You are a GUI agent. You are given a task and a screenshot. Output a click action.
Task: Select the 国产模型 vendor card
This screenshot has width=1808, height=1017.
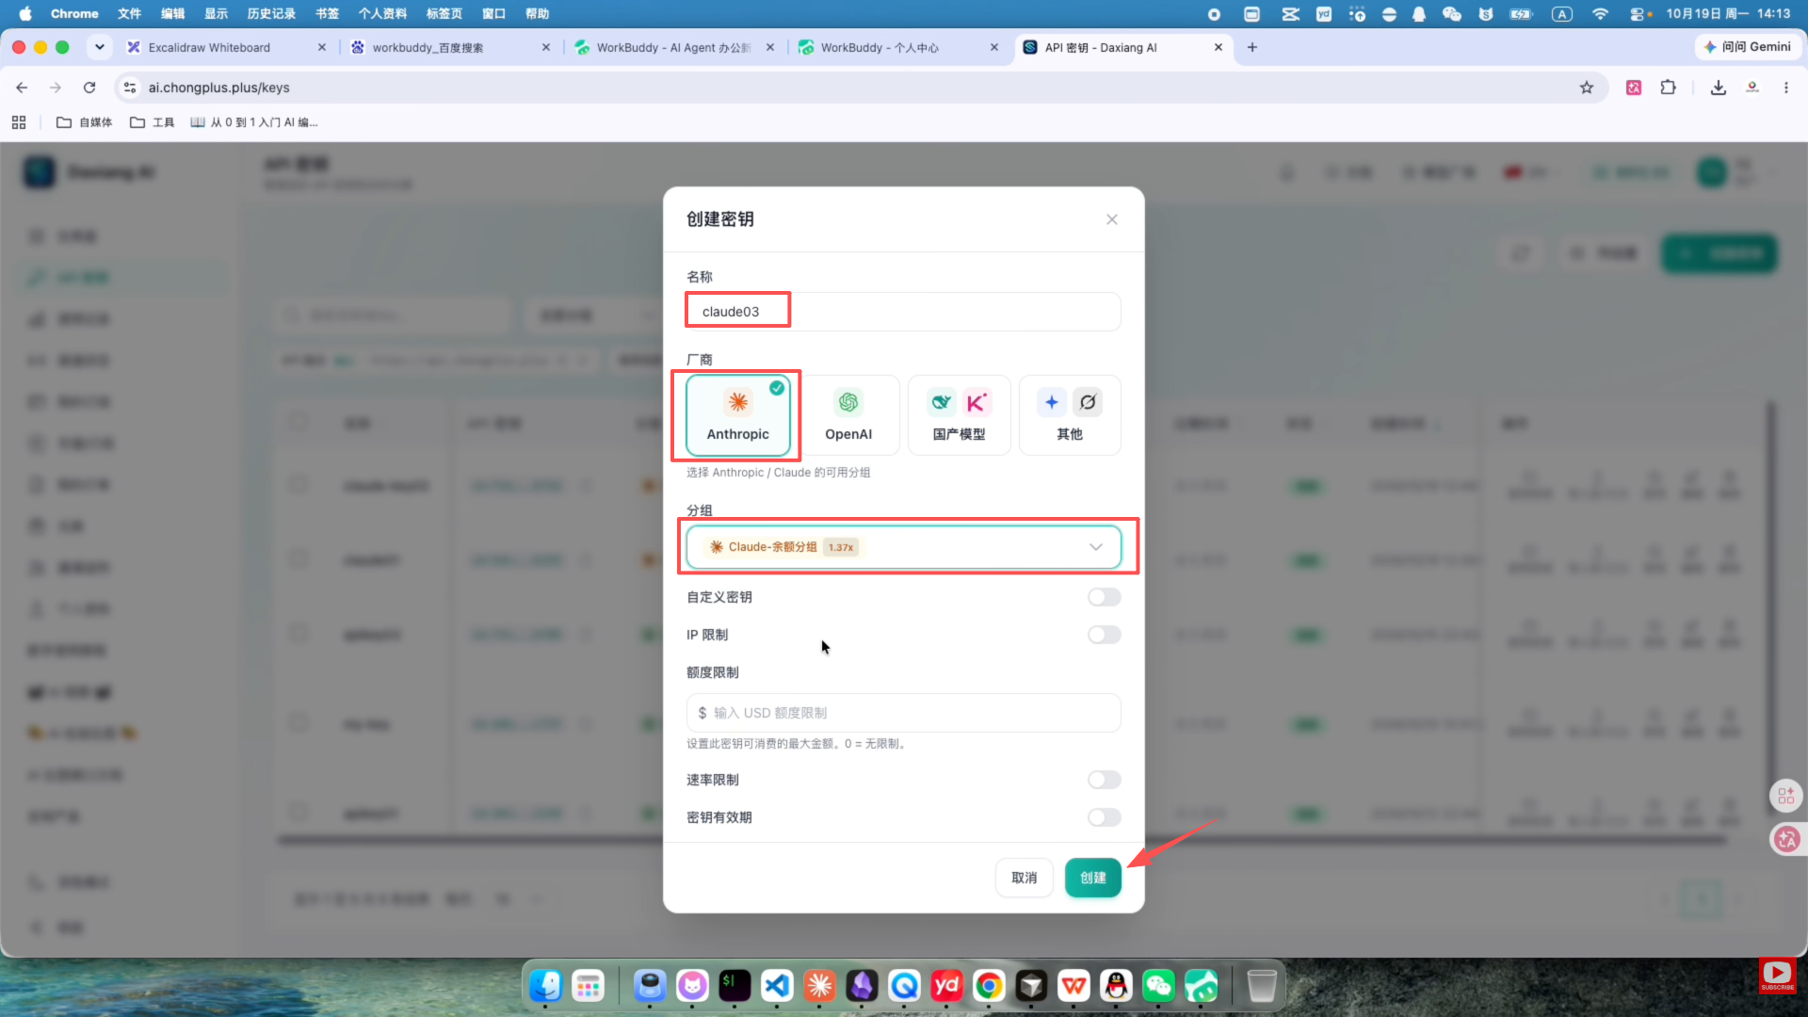point(959,415)
